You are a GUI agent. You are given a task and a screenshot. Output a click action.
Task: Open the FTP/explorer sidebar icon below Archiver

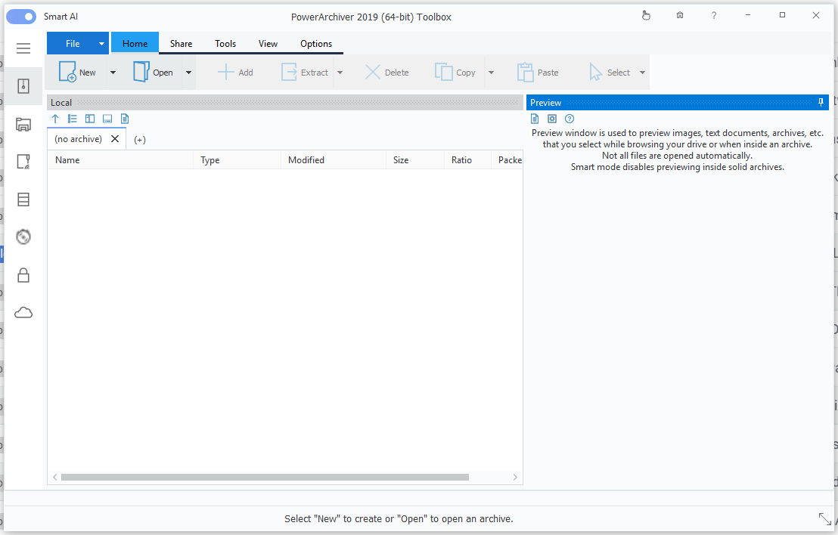[x=23, y=125]
